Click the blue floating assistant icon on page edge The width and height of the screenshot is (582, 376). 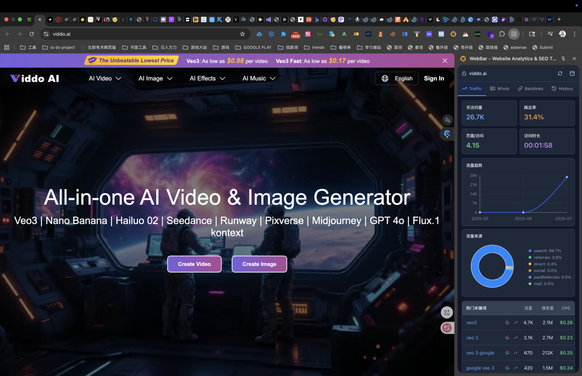447,134
